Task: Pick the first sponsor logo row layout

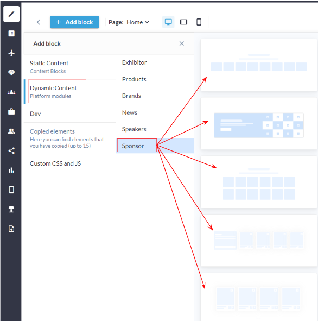Action: 259,65
